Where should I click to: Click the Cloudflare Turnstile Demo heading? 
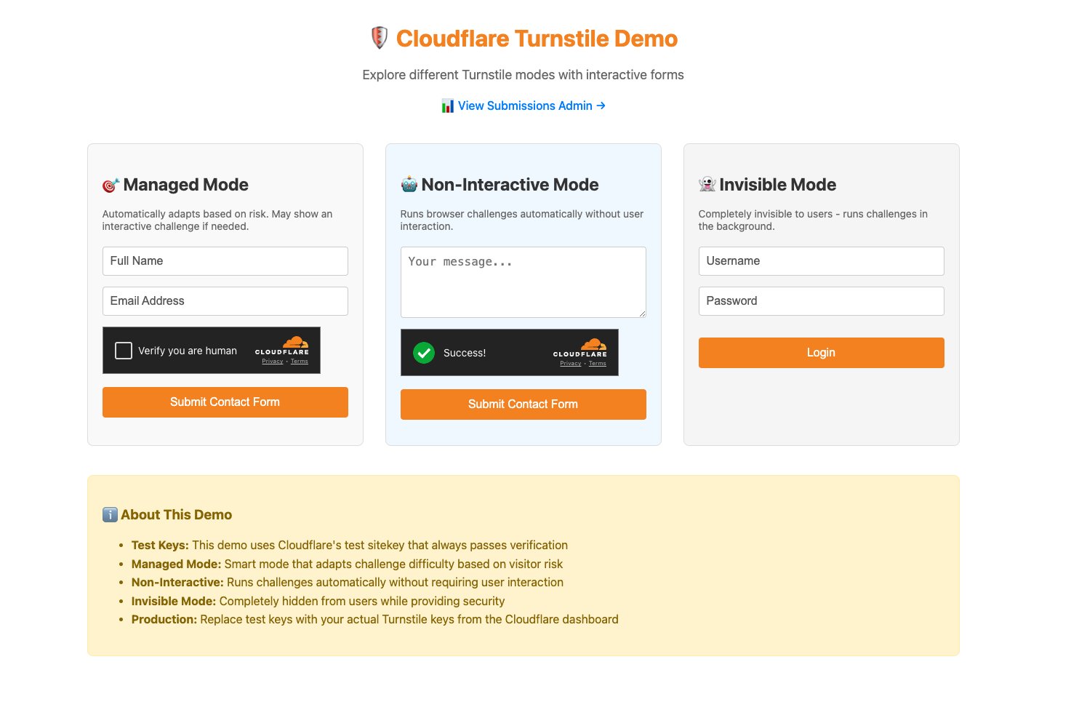[x=537, y=39]
